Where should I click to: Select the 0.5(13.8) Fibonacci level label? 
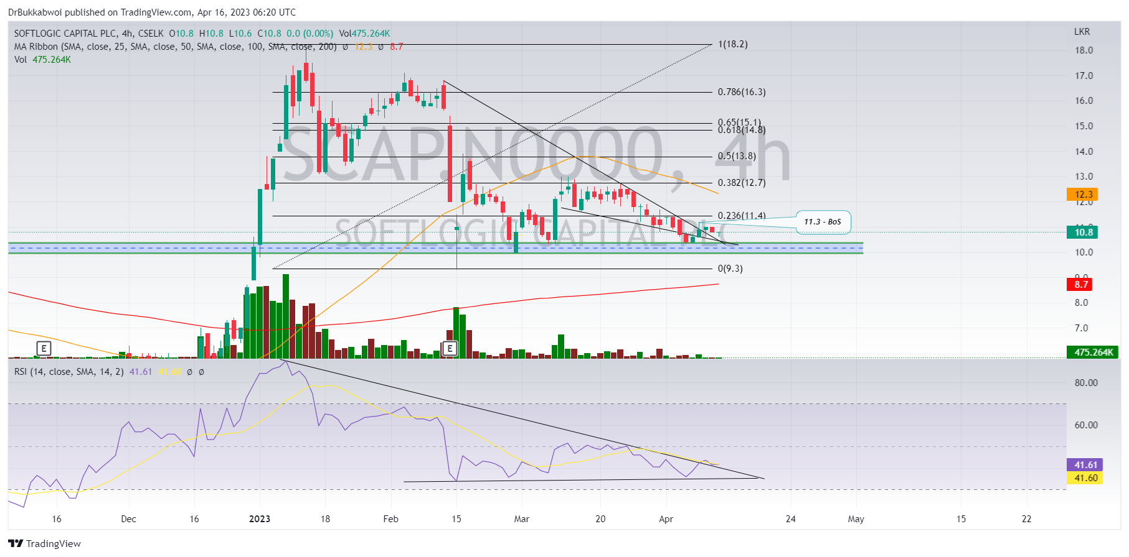(x=737, y=156)
